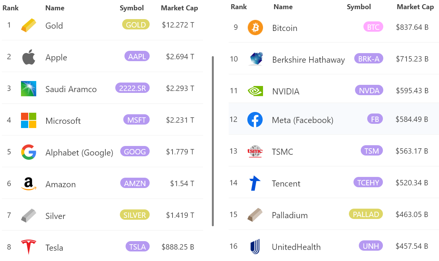This screenshot has height=261, width=439.
Task: Open the Alphabet (Google) name link
Action: pos(79,153)
